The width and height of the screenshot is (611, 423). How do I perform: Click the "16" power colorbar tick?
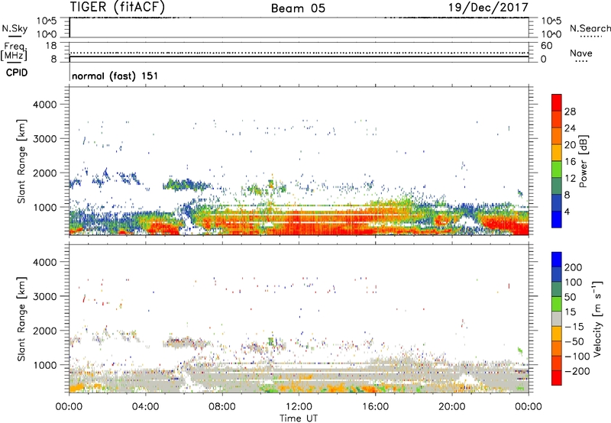570,161
